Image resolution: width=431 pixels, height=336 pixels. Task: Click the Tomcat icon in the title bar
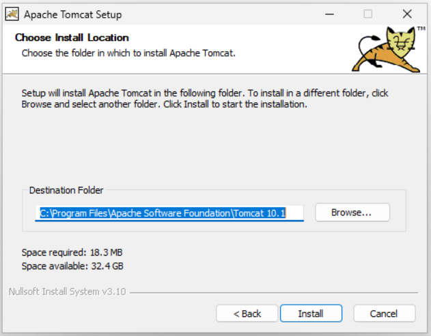pos(12,14)
